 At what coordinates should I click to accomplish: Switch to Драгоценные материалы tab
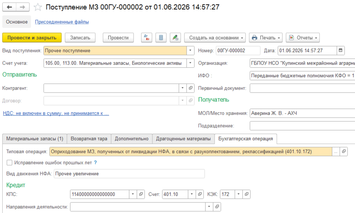[x=183, y=139]
